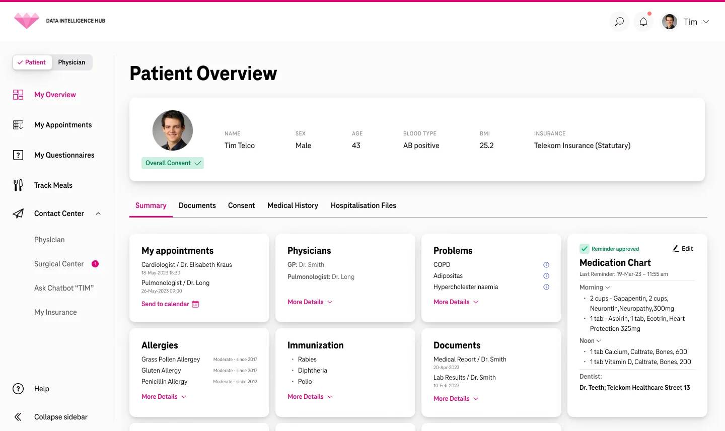Switch to the Medical History tab
The image size is (725, 431).
point(293,205)
